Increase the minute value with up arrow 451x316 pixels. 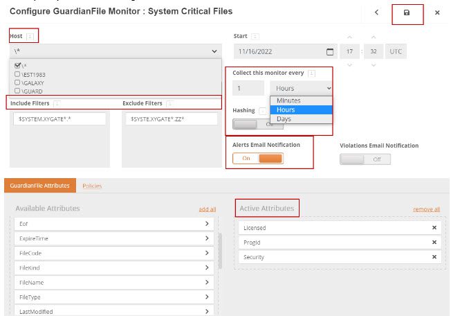pos(374,37)
